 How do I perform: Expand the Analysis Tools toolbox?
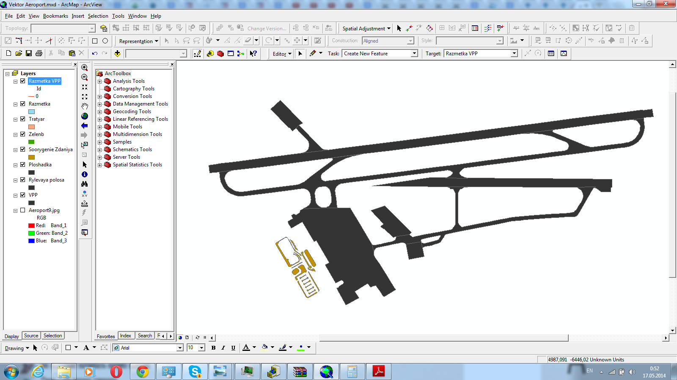100,81
